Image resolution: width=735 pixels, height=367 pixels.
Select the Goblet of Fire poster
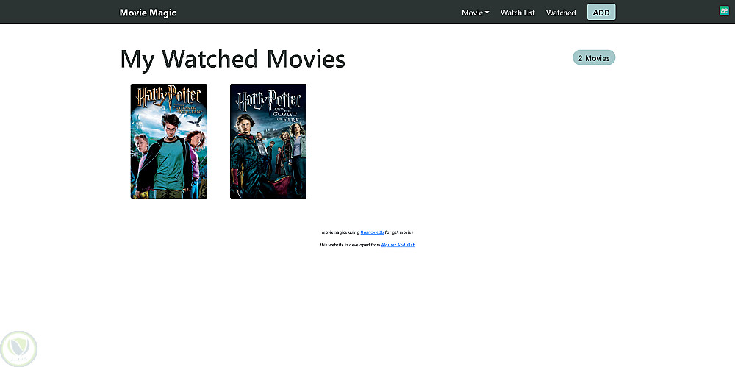[268, 141]
